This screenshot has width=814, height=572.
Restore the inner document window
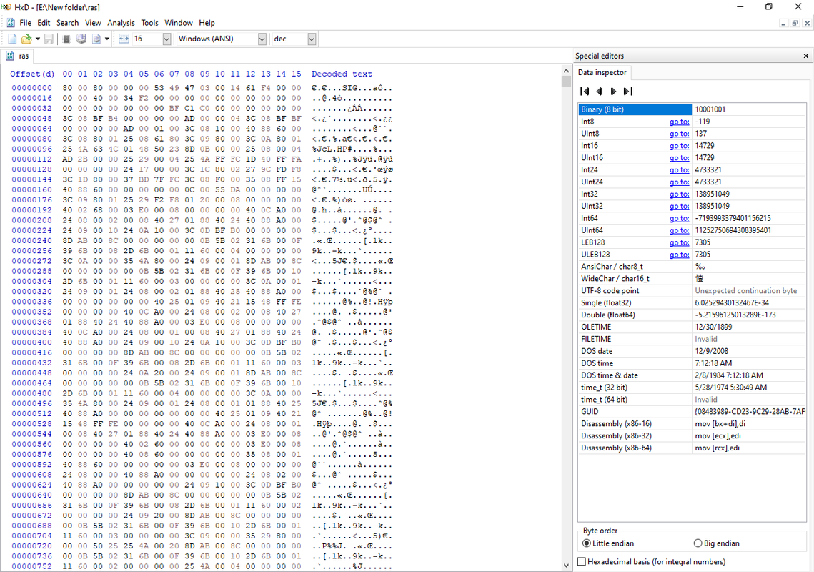tap(795, 24)
